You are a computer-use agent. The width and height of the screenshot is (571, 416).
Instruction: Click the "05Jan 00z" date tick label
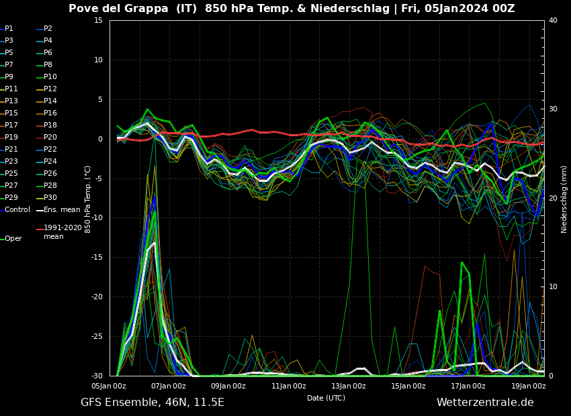tap(109, 386)
